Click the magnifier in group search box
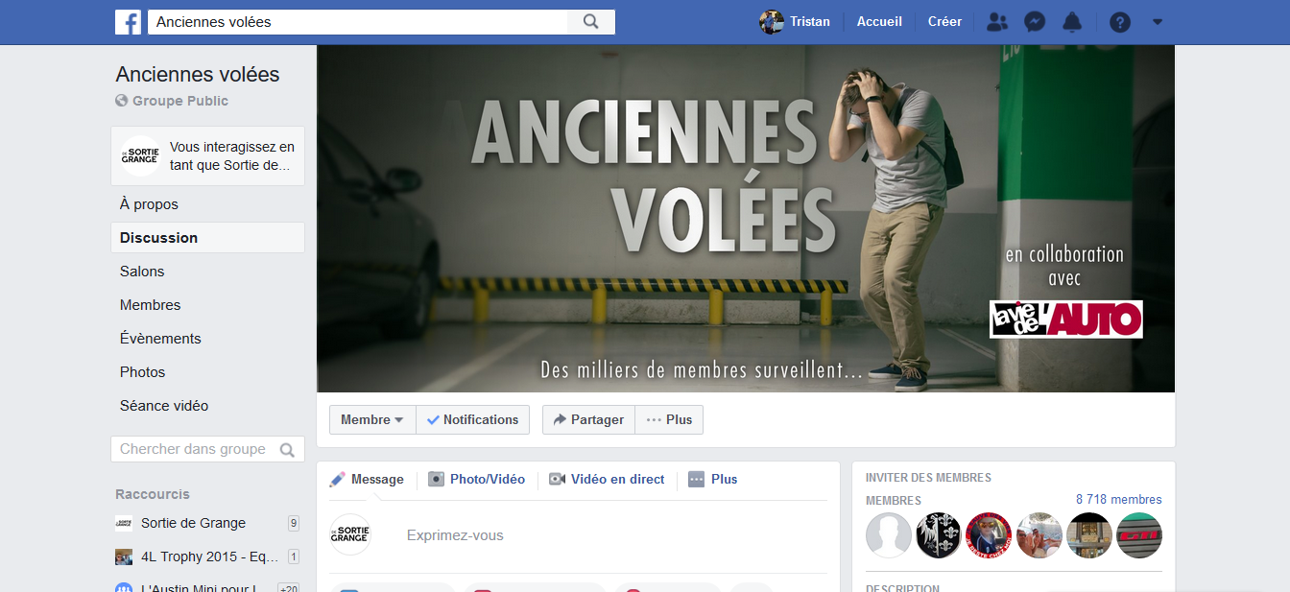Viewport: 1290px width, 592px height. click(x=287, y=450)
